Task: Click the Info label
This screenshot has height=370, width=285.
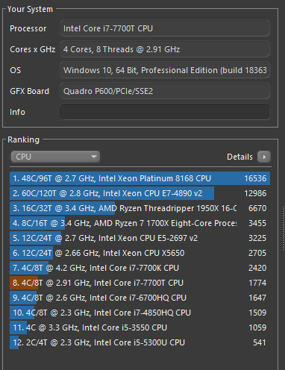Action: 17,112
